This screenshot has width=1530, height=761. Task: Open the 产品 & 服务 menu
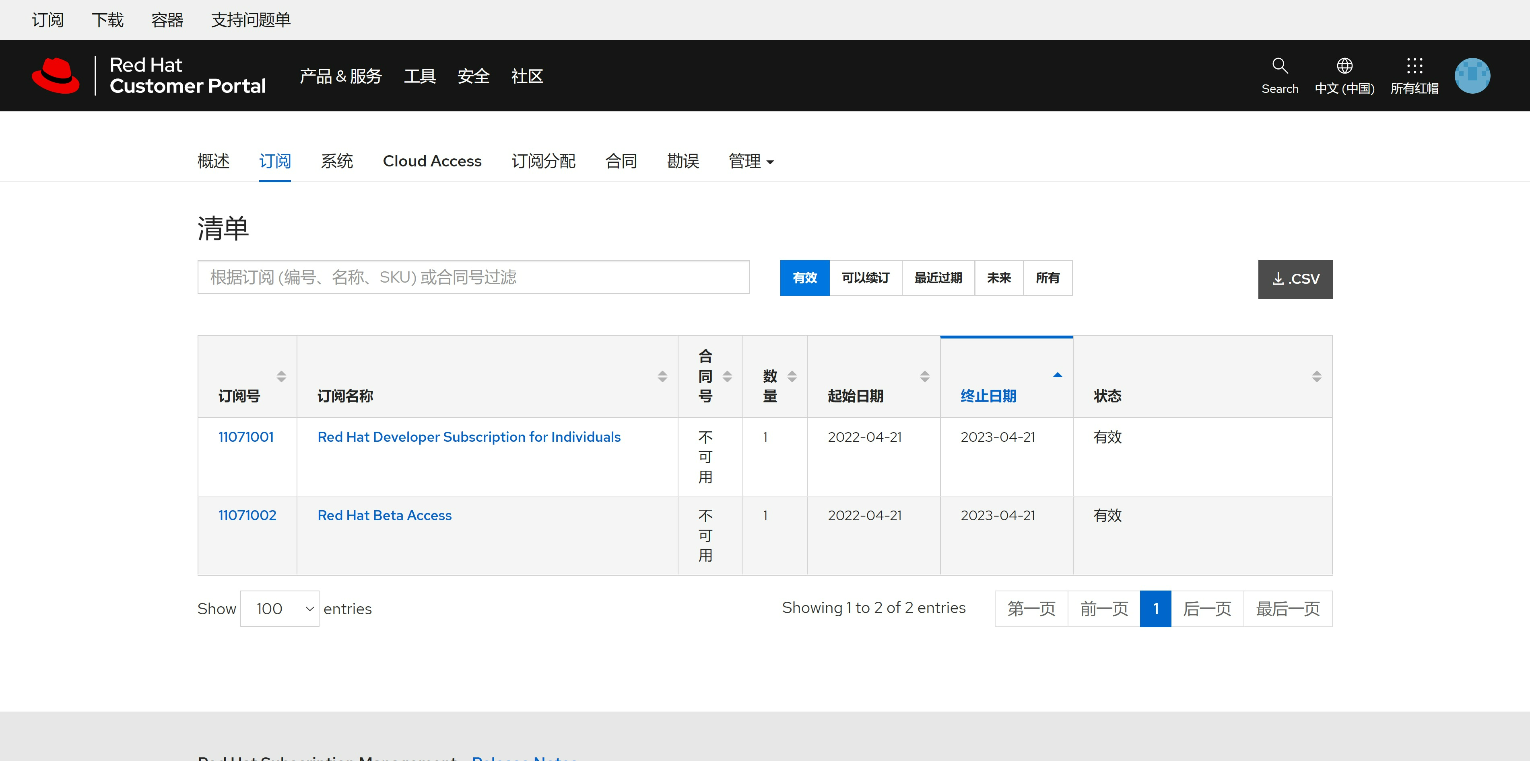pos(340,76)
